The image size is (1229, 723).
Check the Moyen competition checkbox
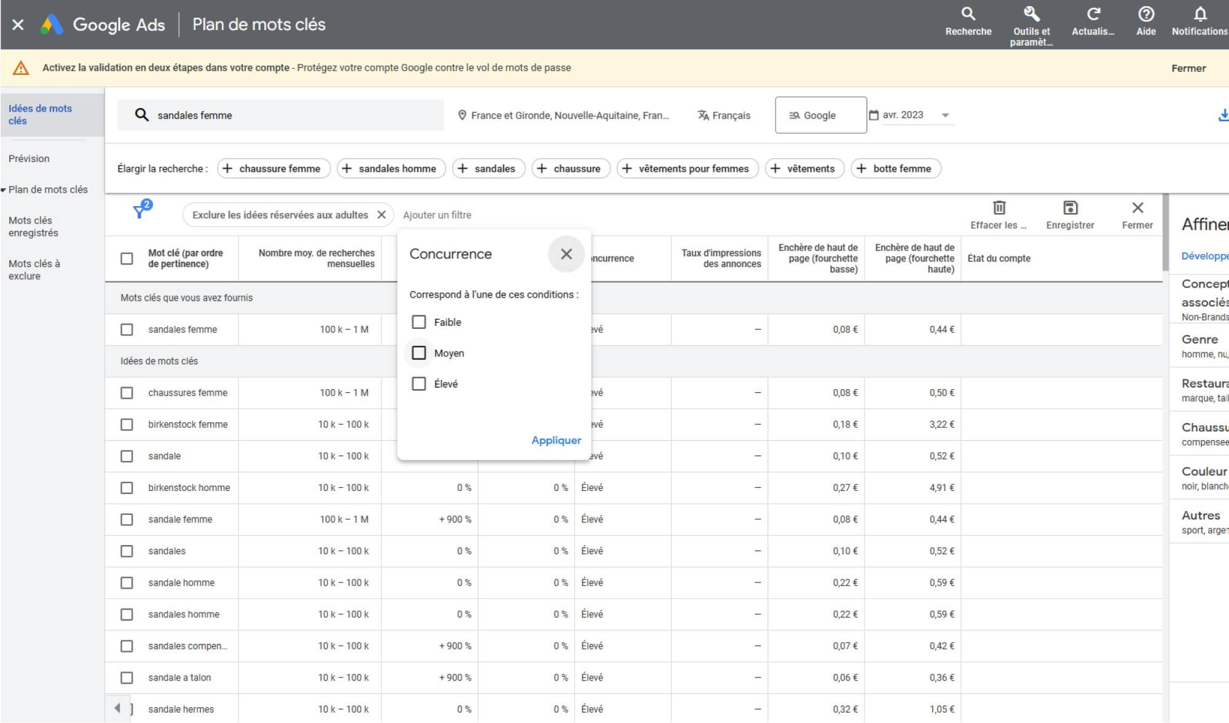pyautogui.click(x=420, y=353)
